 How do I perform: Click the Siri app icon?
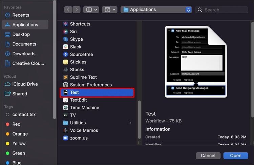pos(65,32)
